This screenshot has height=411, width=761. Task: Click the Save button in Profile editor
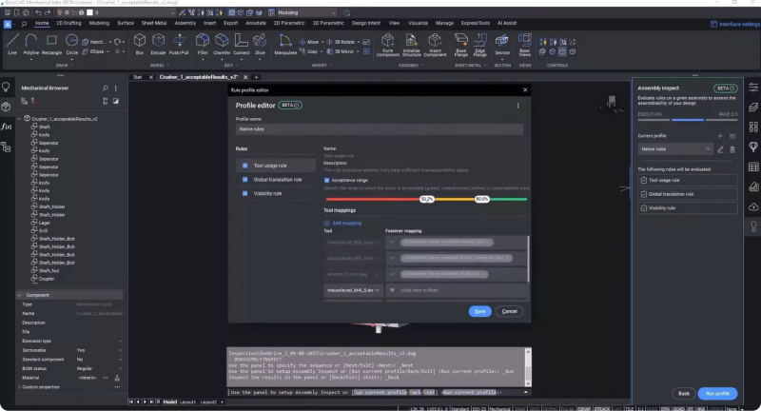pyautogui.click(x=480, y=311)
